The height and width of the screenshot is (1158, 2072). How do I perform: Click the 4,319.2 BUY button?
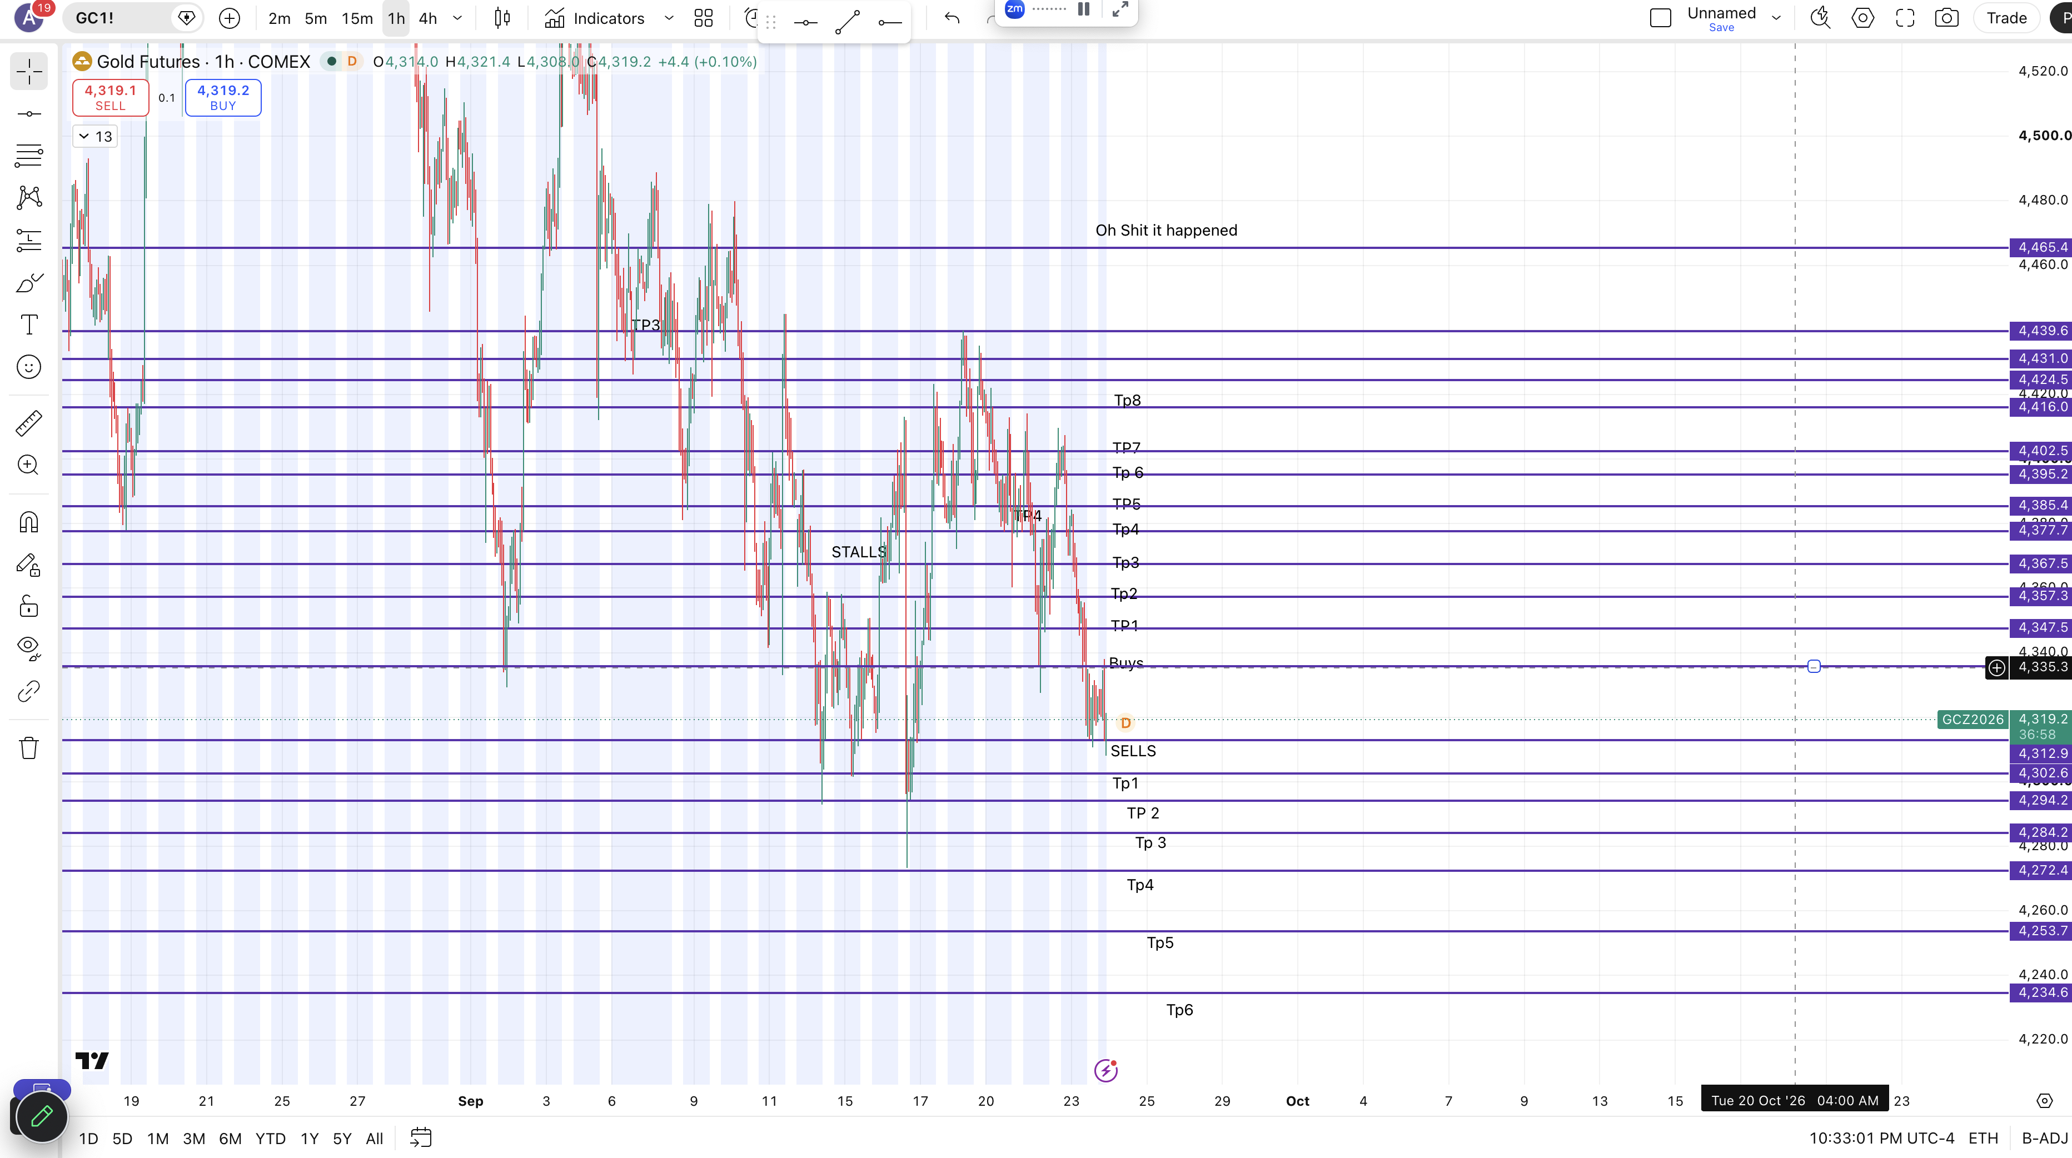coord(223,97)
